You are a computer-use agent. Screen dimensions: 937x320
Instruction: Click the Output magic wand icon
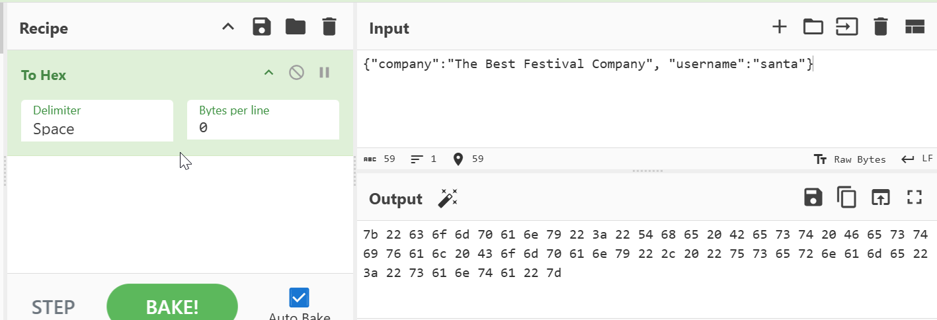click(x=448, y=198)
